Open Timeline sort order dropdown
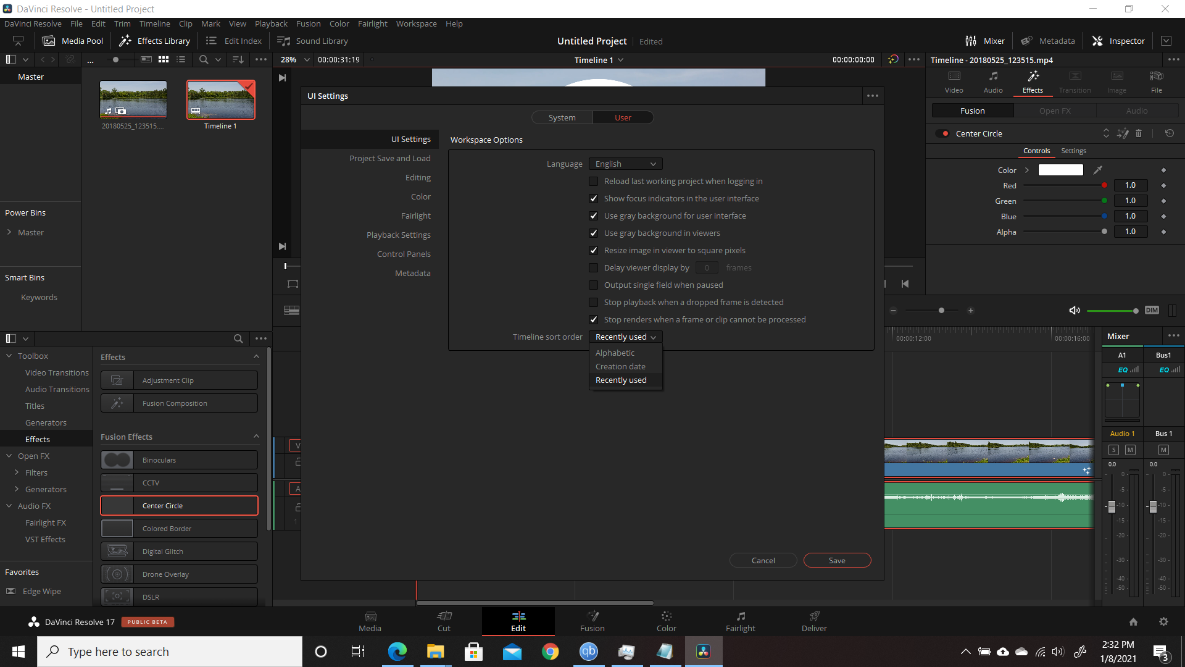 [625, 337]
